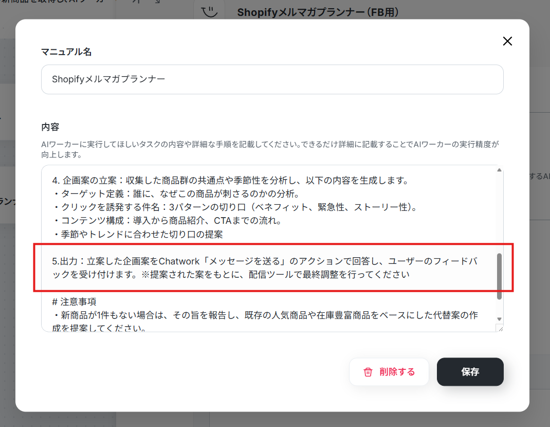
Task: Click the '5.出力' Chatwork instruction line
Action: (265, 268)
